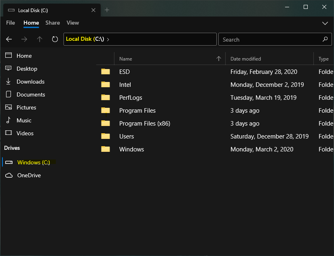
Task: Click the forward navigation arrow
Action: pos(24,39)
